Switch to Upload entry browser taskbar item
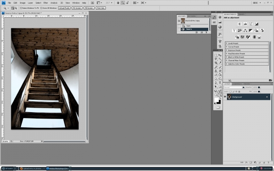This screenshot has width=274, height=171. click(32, 169)
